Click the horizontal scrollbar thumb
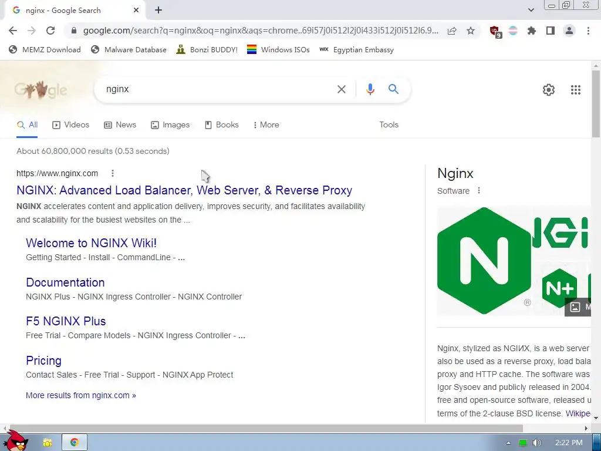 [x=265, y=428]
